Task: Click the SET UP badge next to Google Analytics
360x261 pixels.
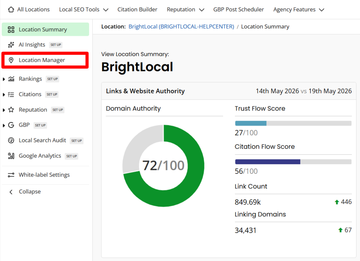Action: (x=71, y=156)
